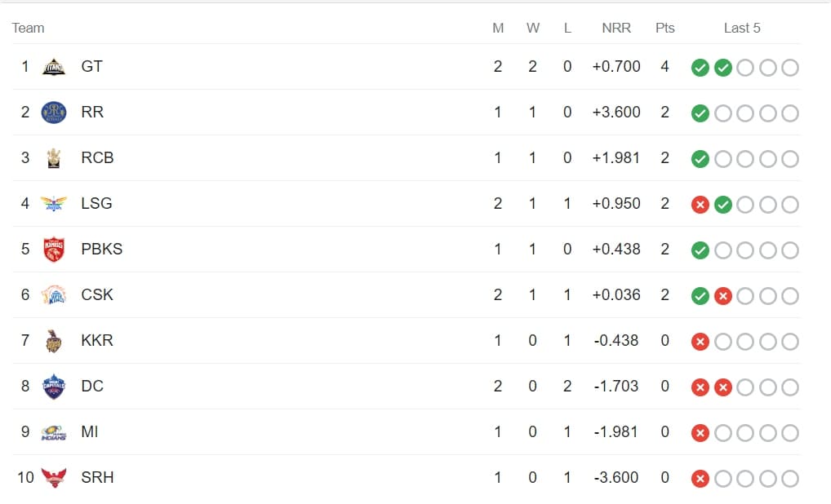Viewport: 831px width, 504px height.
Task: Click the SRH eagle logo
Action: click(x=54, y=478)
